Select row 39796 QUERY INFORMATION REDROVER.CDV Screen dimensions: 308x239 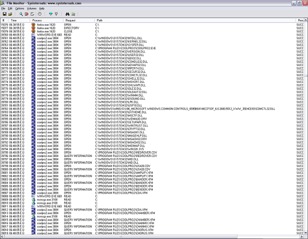(152, 156)
